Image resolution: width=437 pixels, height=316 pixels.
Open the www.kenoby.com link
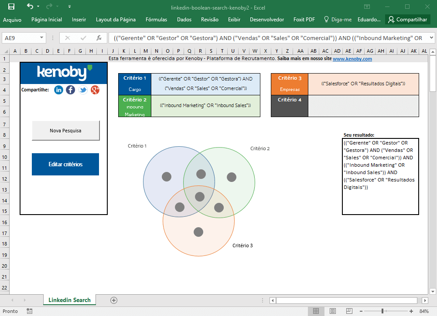[x=352, y=59]
